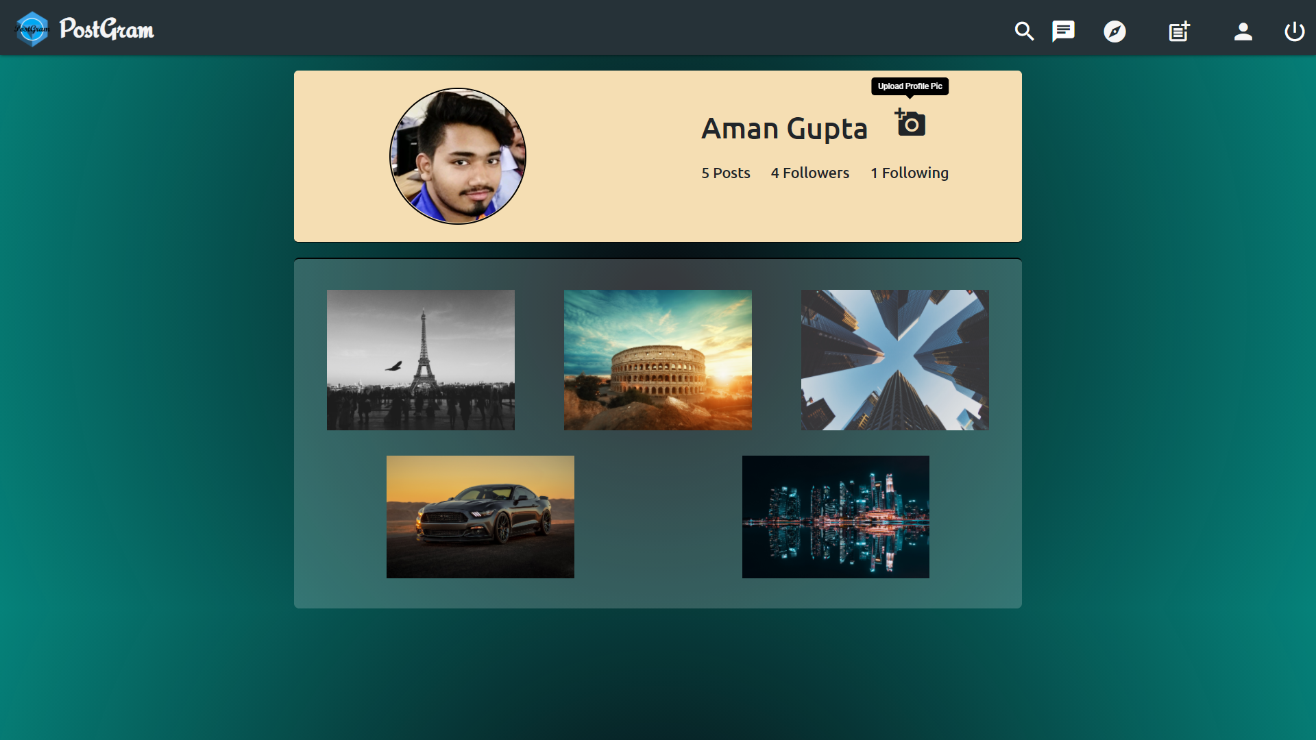
Task: Open the Mustang car post
Action: (x=480, y=517)
